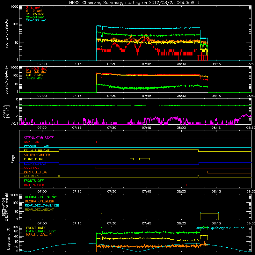The width and height of the screenshot is (255, 255).
Task: Select the FRONTS_OFF flag label
Action: [x=34, y=181]
